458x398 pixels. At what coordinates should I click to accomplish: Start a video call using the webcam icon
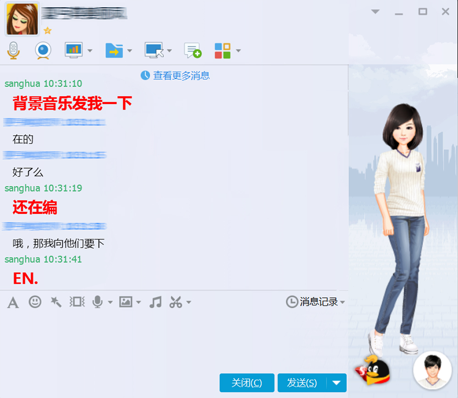43,50
